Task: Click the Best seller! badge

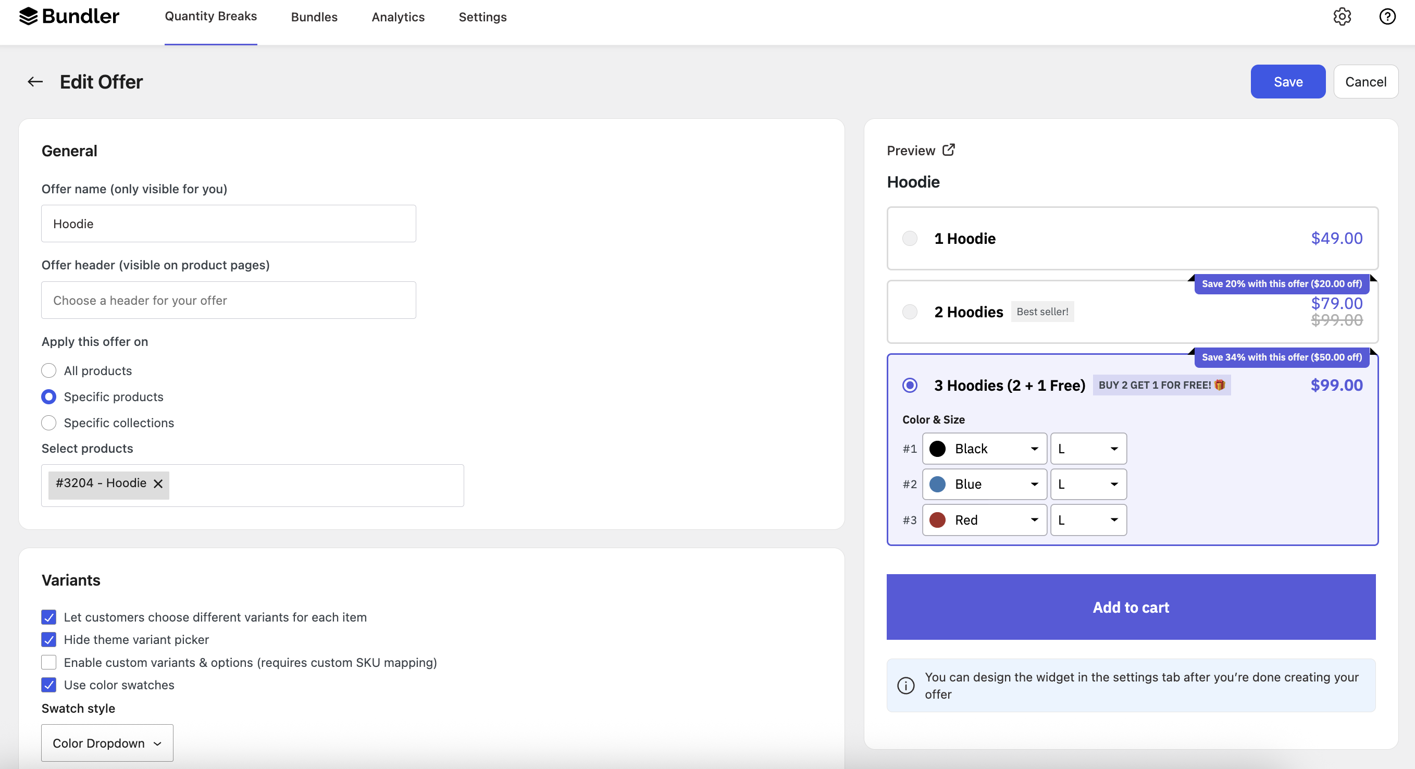Action: tap(1042, 312)
